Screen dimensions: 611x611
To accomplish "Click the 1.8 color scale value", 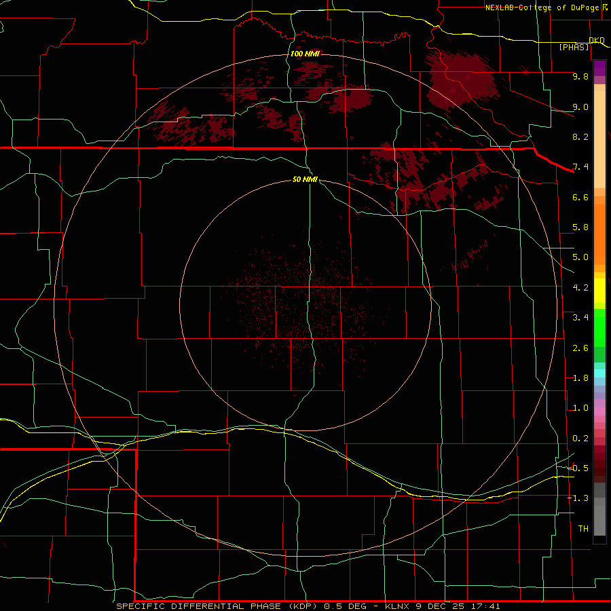I will click(x=580, y=378).
